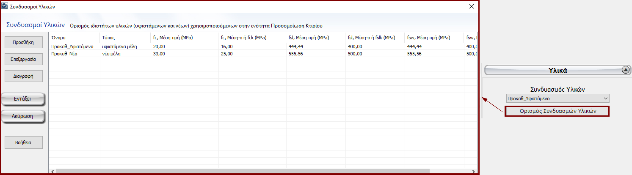Open help via the Βοήθεια button
Image resolution: width=632 pixels, height=175 pixels.
point(24,142)
